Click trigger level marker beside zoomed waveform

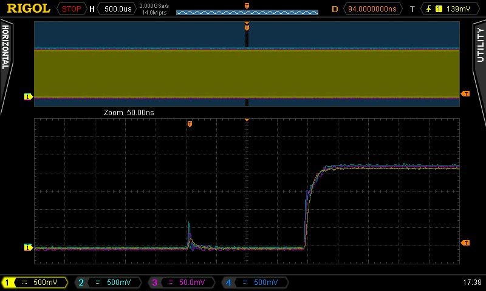pyautogui.click(x=465, y=243)
